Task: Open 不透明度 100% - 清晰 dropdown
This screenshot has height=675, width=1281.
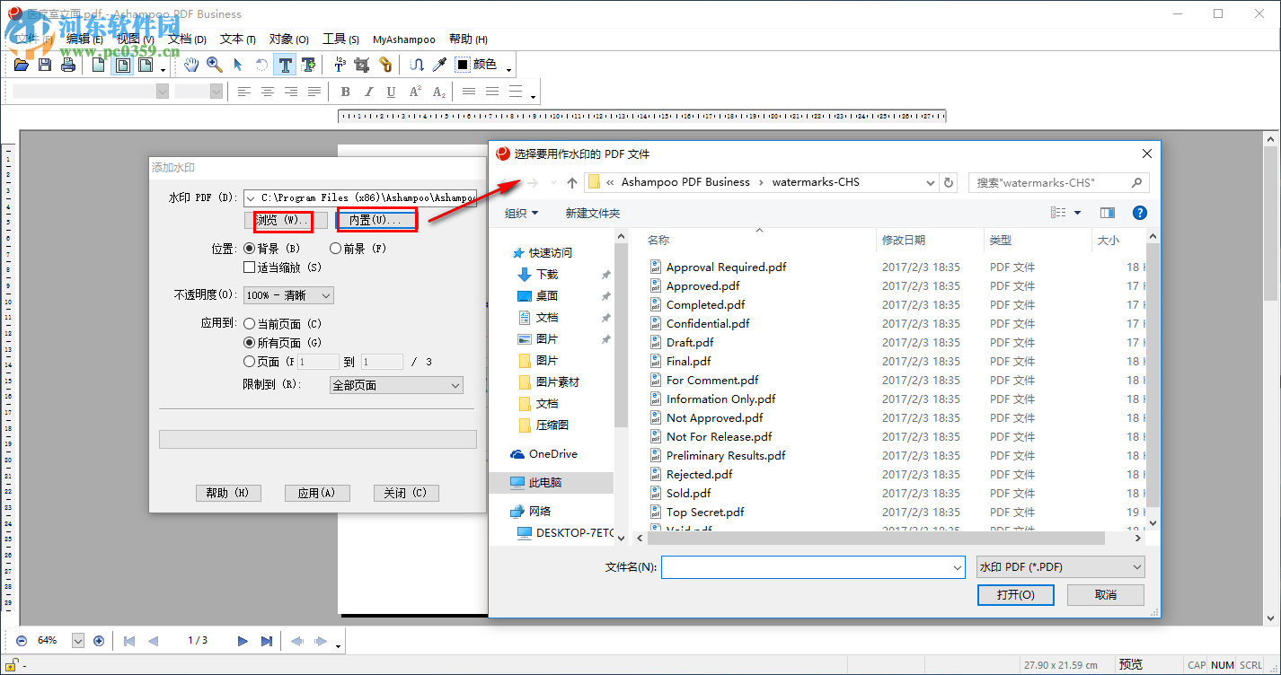Action: coord(288,295)
